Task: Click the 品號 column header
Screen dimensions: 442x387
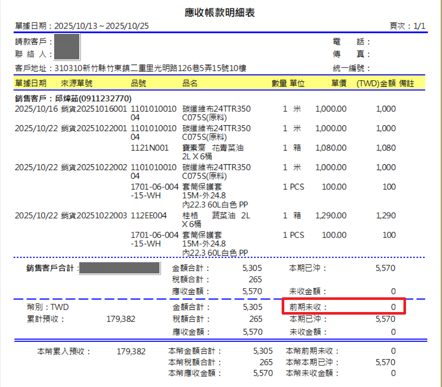Action: pos(139,84)
